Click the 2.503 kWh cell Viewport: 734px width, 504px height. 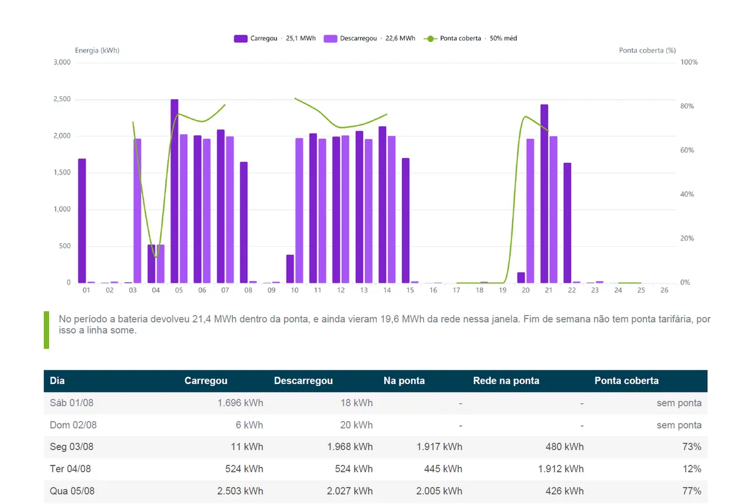[x=240, y=491]
